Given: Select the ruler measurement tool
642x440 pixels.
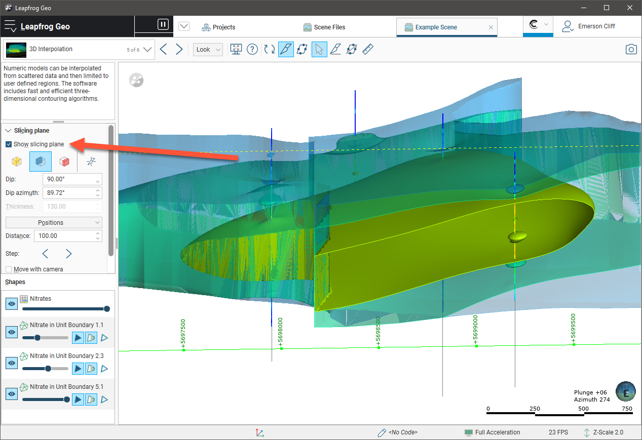Looking at the screenshot, I should [x=368, y=49].
